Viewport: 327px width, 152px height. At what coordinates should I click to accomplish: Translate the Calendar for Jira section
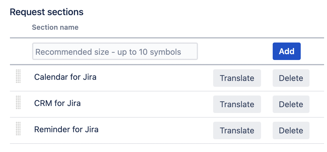[237, 78]
